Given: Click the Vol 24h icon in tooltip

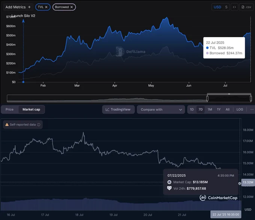Looking at the screenshot, I should click(169, 188).
